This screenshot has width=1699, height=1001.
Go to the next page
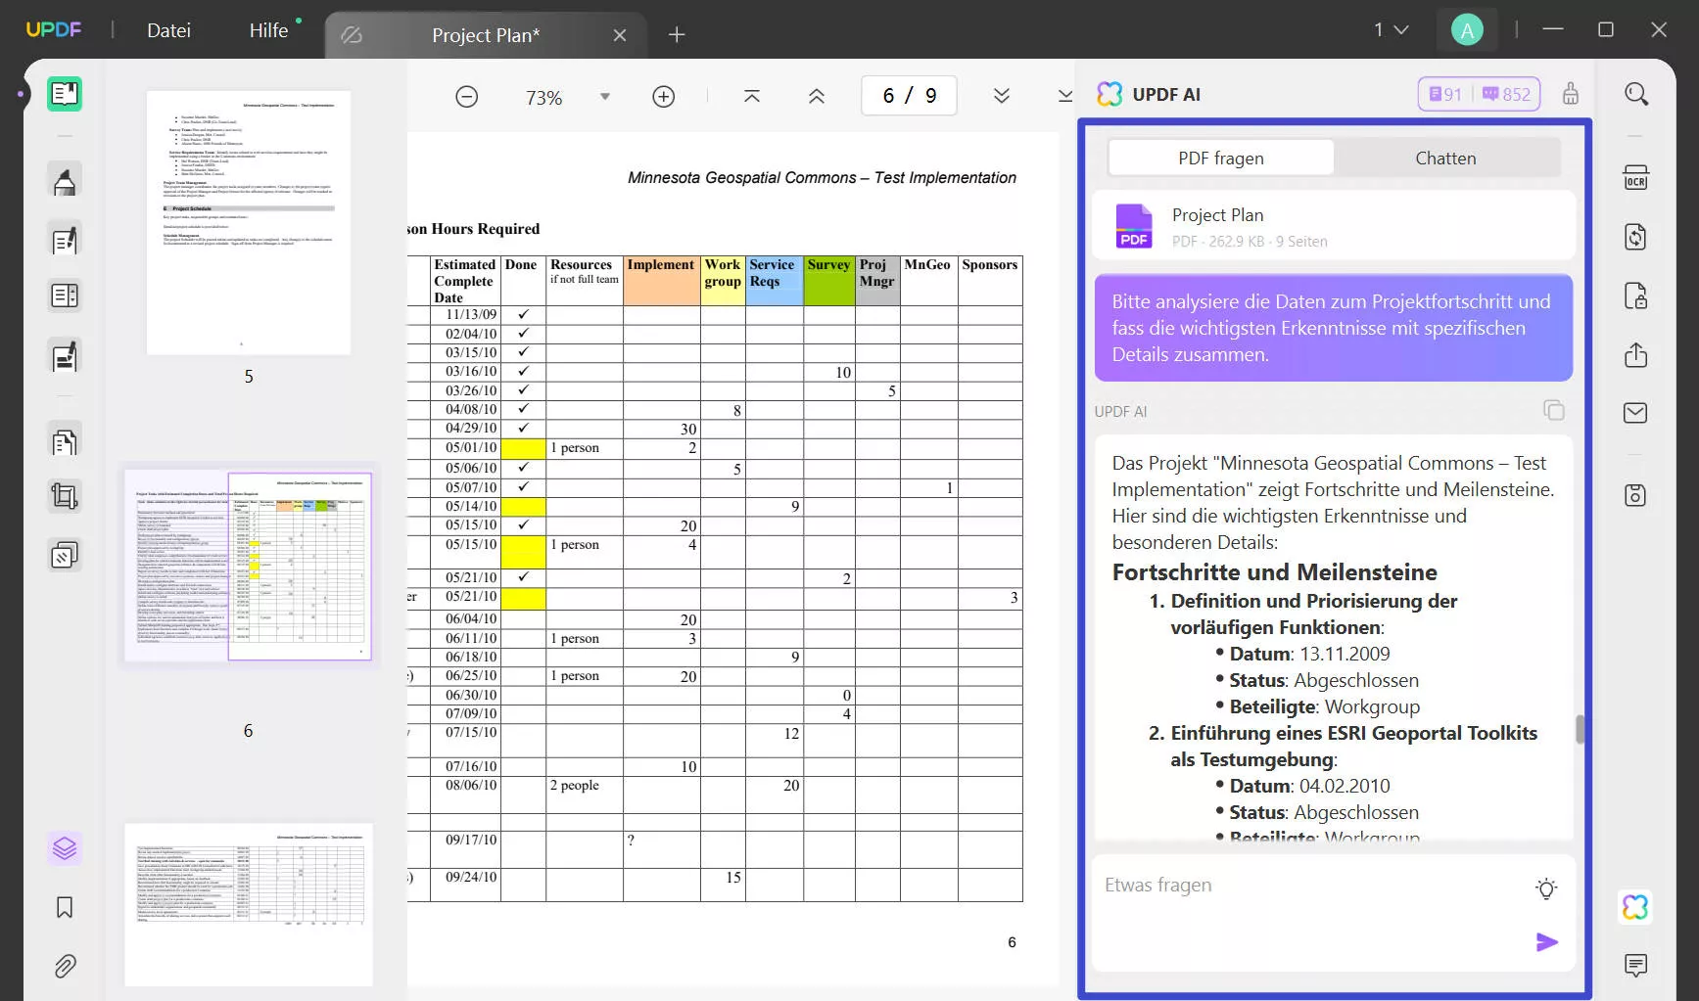1002,96
